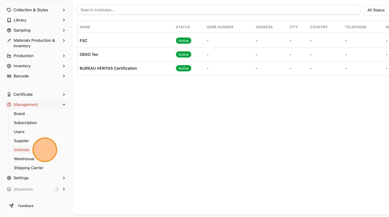Click the Collection & Styles tag icon
The width and height of the screenshot is (389, 217).
[9, 10]
